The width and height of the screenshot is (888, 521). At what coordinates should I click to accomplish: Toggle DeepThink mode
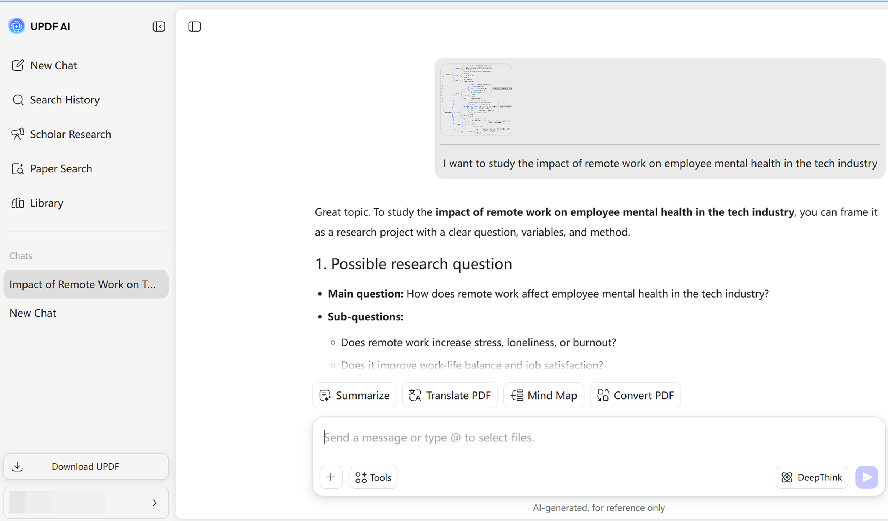tap(812, 477)
